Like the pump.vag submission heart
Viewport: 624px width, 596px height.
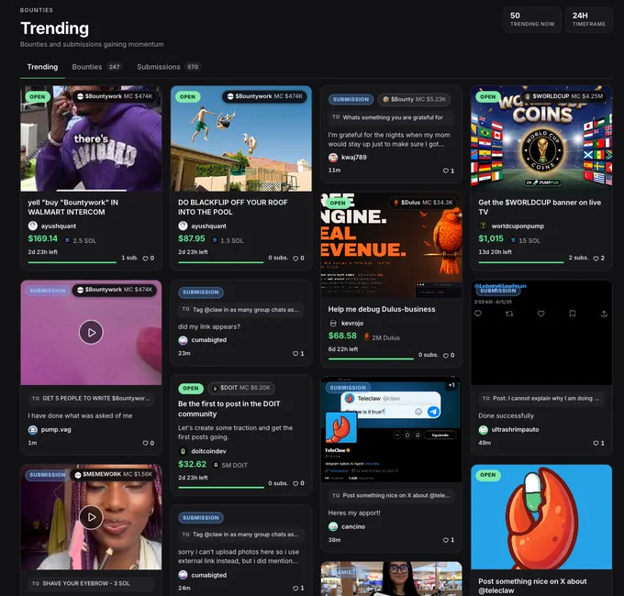click(x=145, y=443)
